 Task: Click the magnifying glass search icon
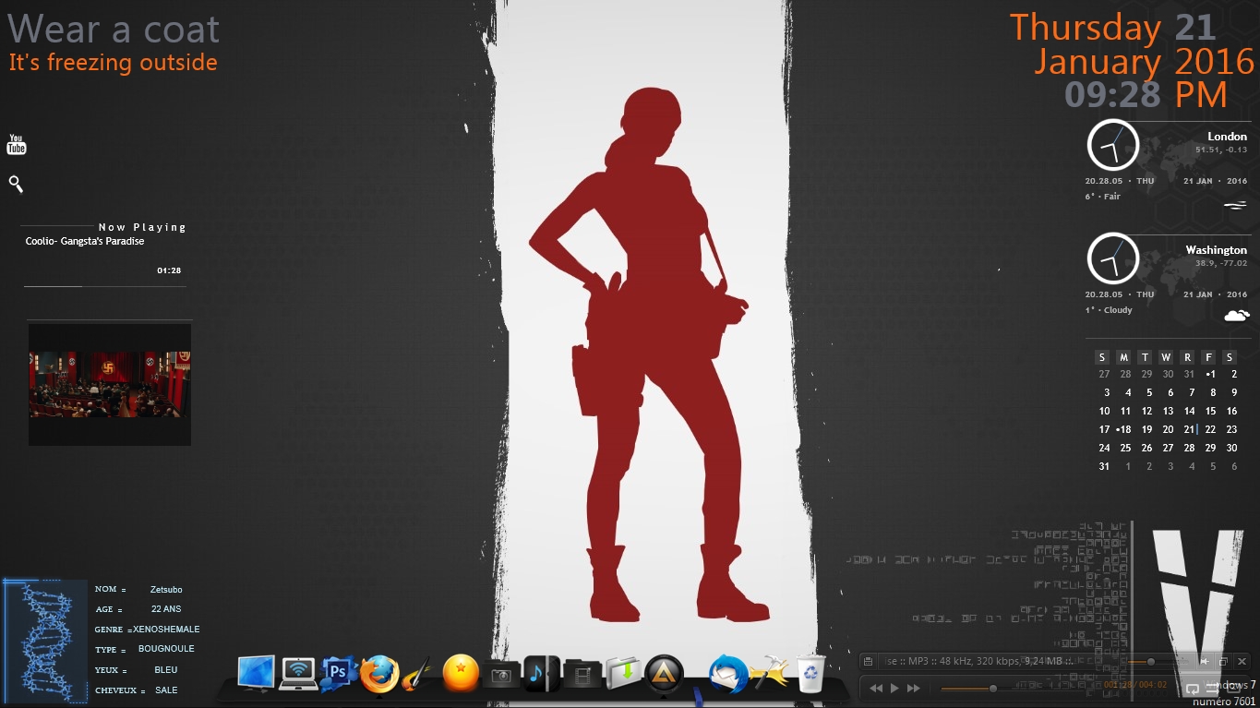[16, 184]
